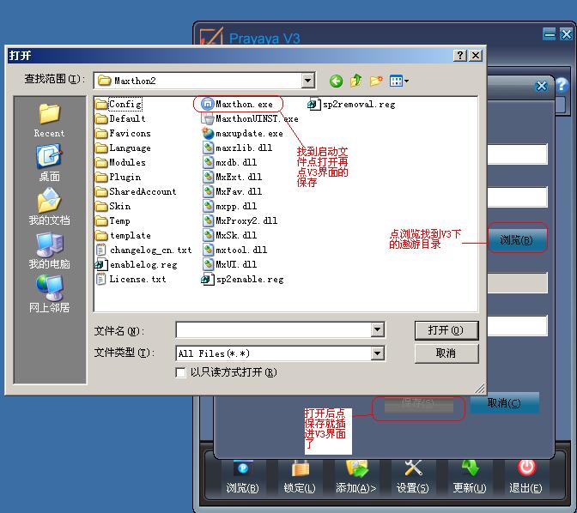Image resolution: width=577 pixels, height=513 pixels.
Task: Select mxpp.dll file
Action: pos(229,206)
